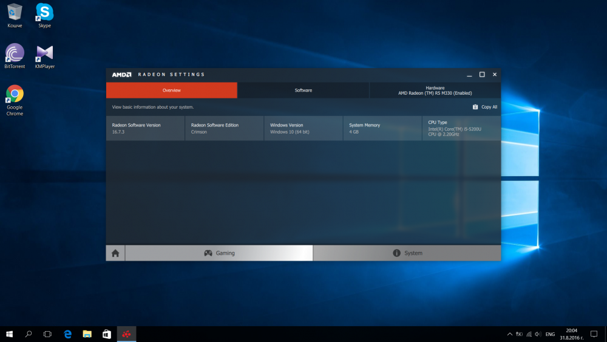
Task: Open the Windows Store from the taskbar
Action: click(106, 334)
